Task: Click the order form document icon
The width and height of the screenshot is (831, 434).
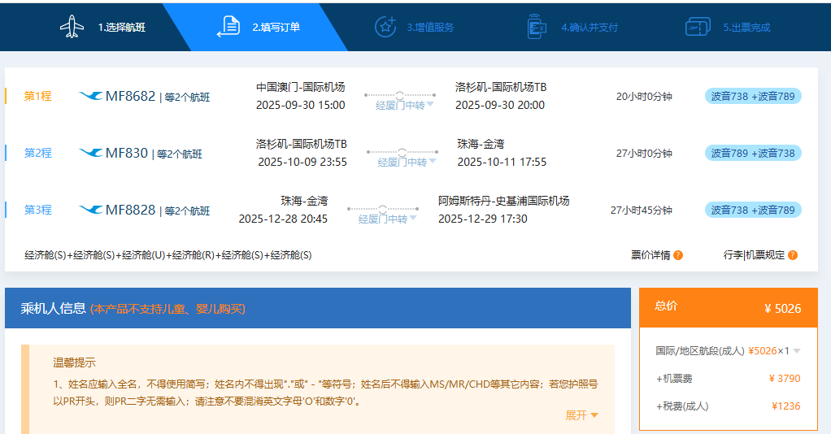Action: pos(228,27)
